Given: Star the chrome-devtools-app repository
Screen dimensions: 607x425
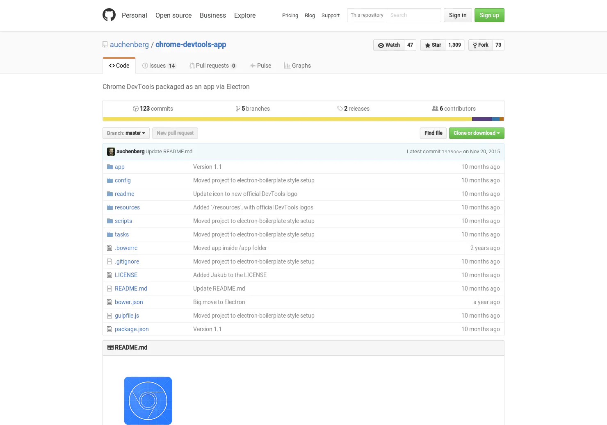Looking at the screenshot, I should (433, 45).
